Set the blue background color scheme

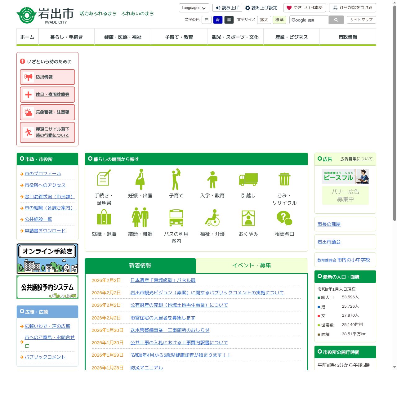click(218, 20)
